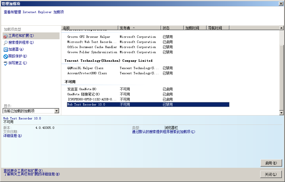Click the Toolbars and Extensions gear icon

click(6, 36)
